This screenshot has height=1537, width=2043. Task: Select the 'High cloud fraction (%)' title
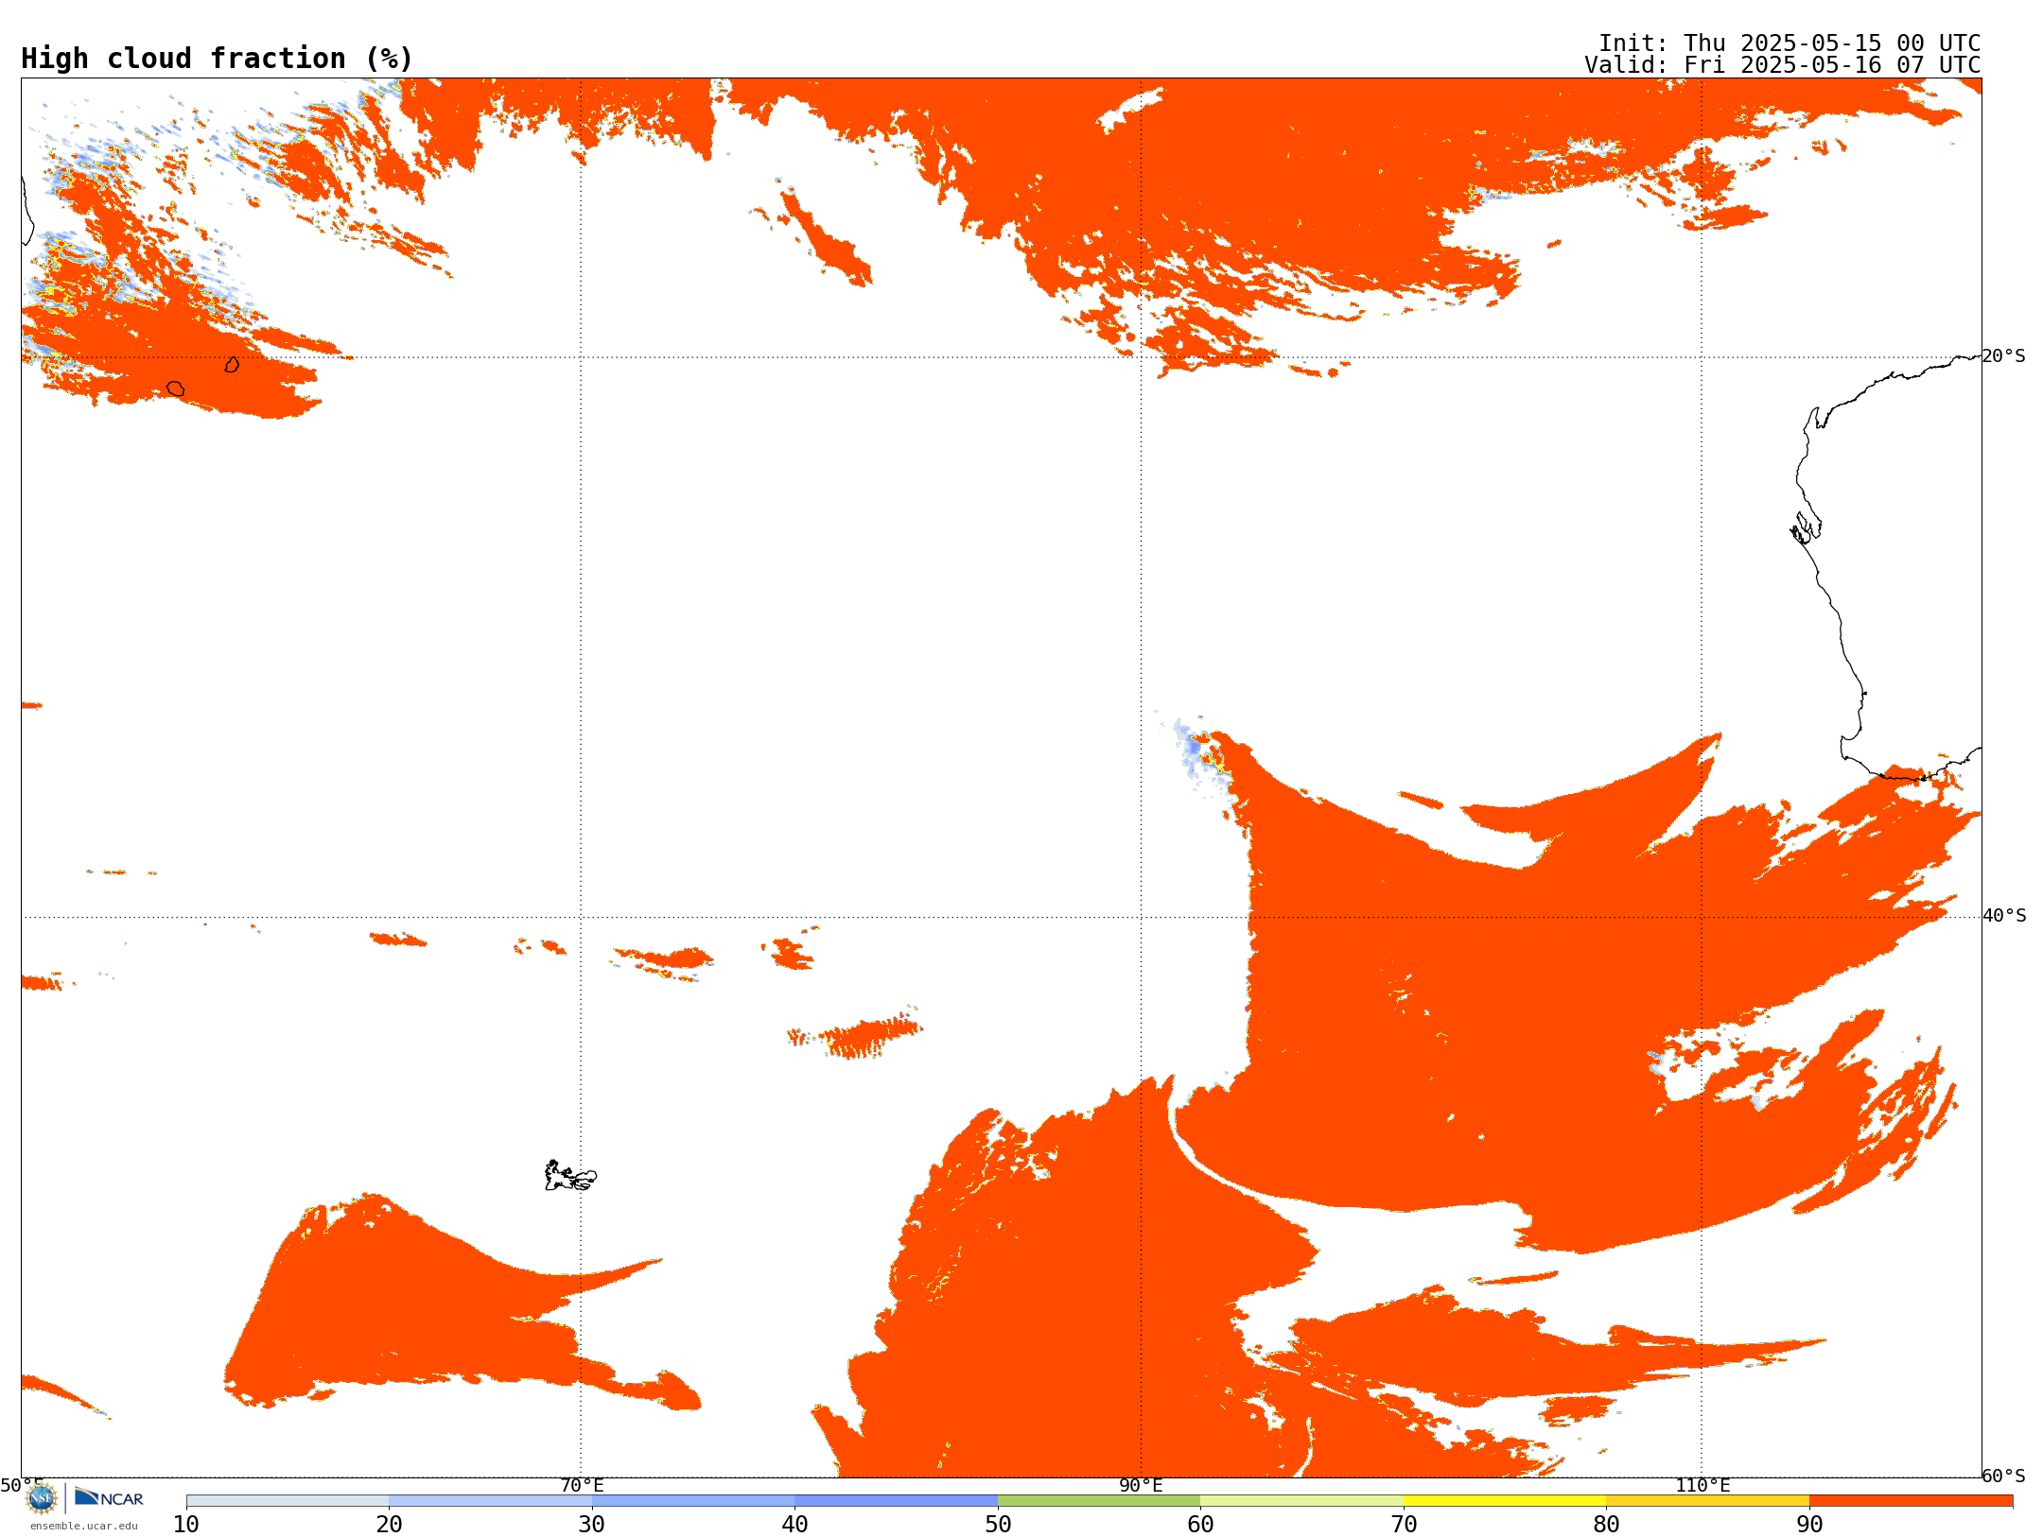[218, 59]
